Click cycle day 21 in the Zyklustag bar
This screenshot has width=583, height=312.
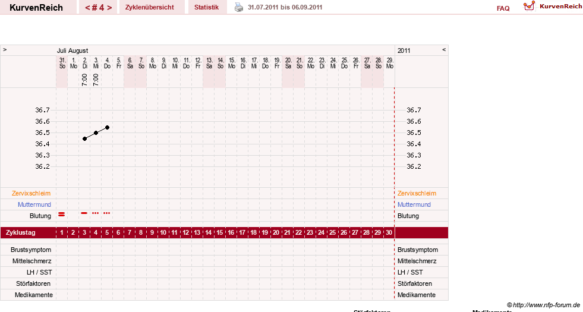point(288,233)
